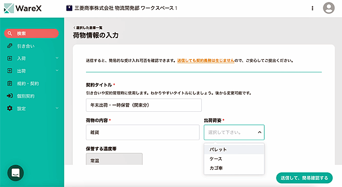Go to 引き合い in the sidebar
The height and width of the screenshot is (187, 342).
(x=26, y=46)
